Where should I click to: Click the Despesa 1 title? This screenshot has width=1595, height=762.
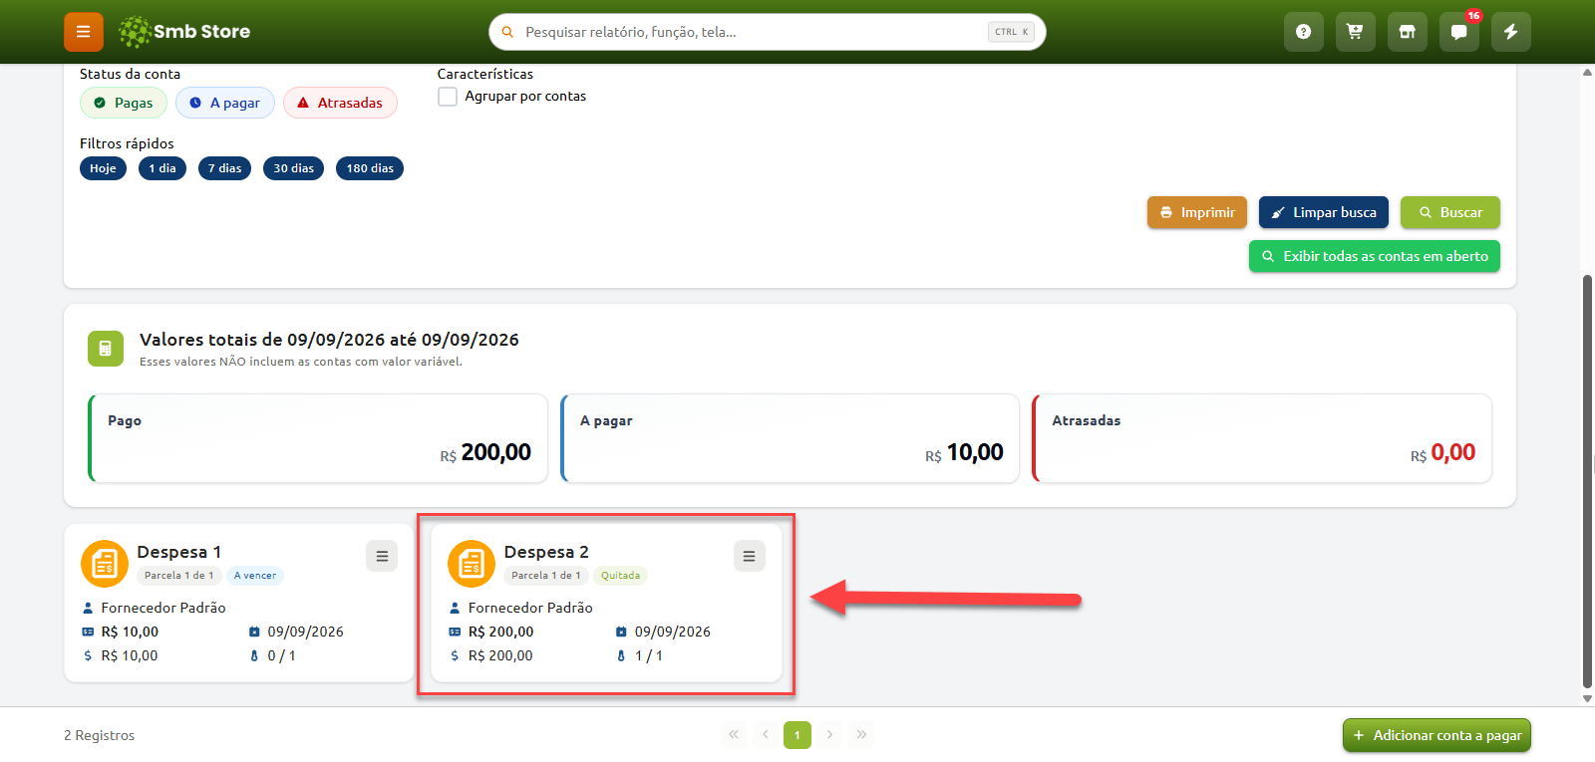pos(179,552)
